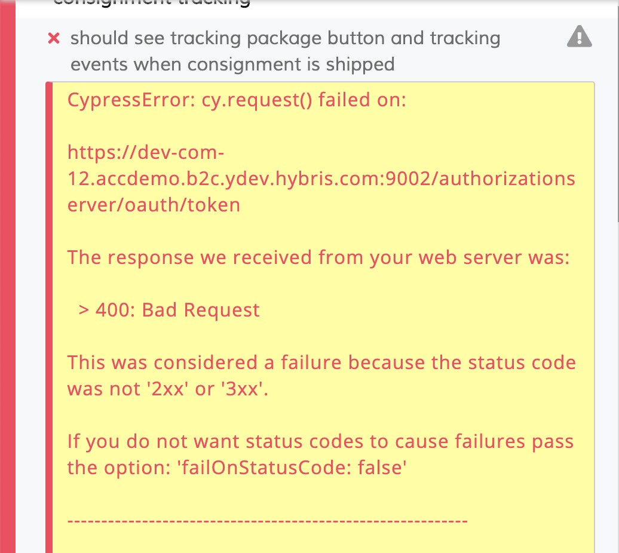
Task: Click the dashed separator line in the error
Action: coord(267,520)
